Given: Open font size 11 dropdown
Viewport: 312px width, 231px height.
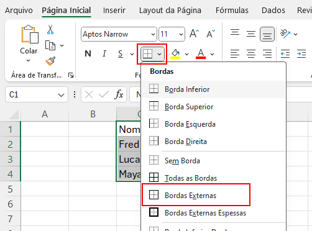Looking at the screenshot, I should 181,34.
